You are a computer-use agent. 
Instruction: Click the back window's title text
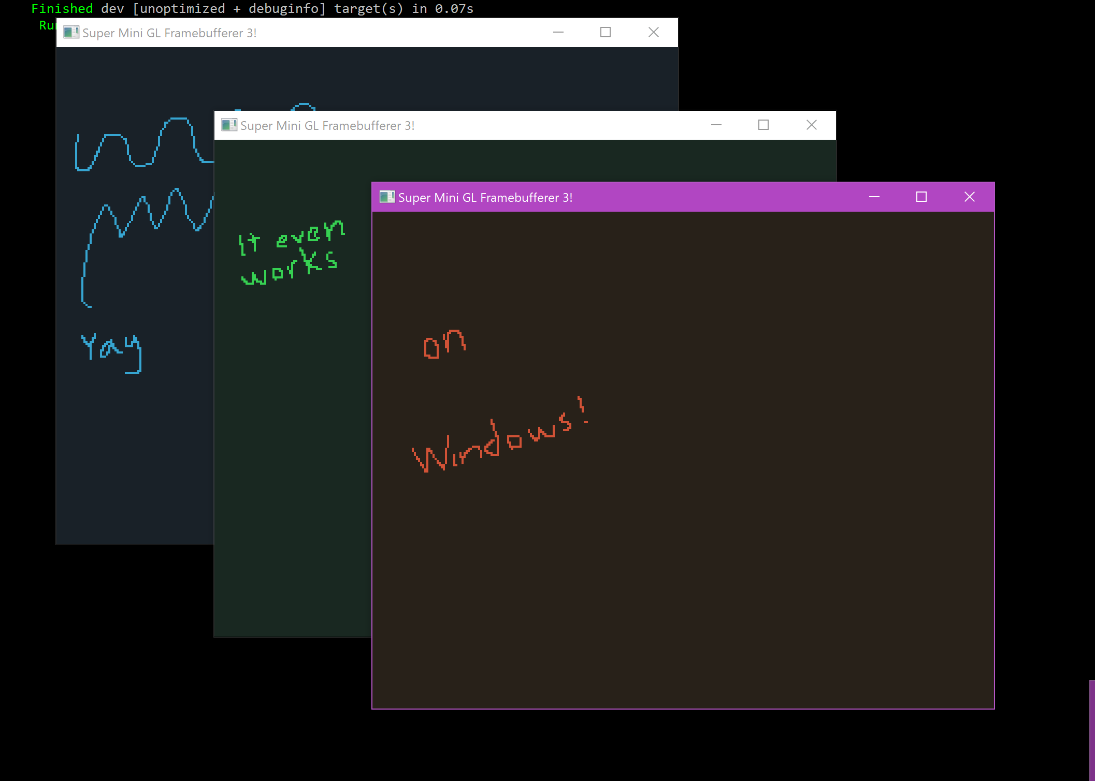(169, 33)
